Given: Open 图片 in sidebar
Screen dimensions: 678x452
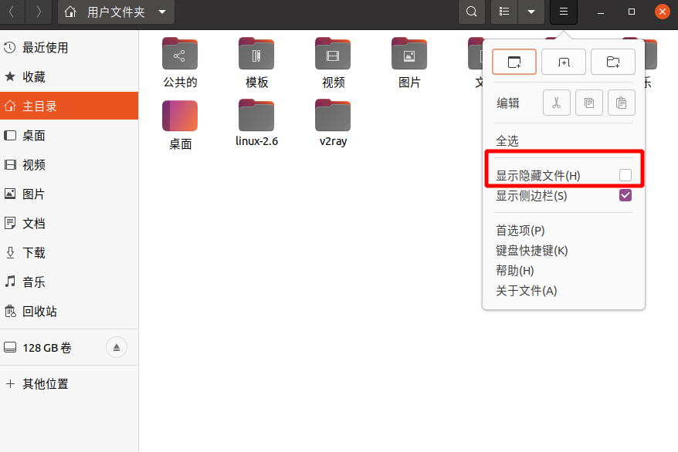Looking at the screenshot, I should point(69,194).
